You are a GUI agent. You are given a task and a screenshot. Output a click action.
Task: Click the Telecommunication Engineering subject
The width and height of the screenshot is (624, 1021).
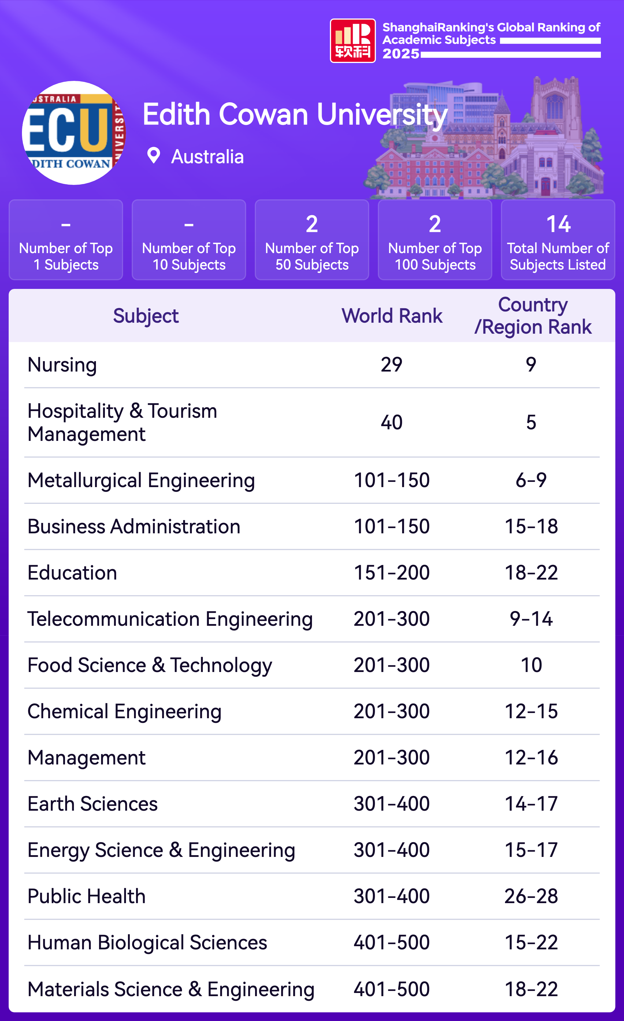(170, 619)
